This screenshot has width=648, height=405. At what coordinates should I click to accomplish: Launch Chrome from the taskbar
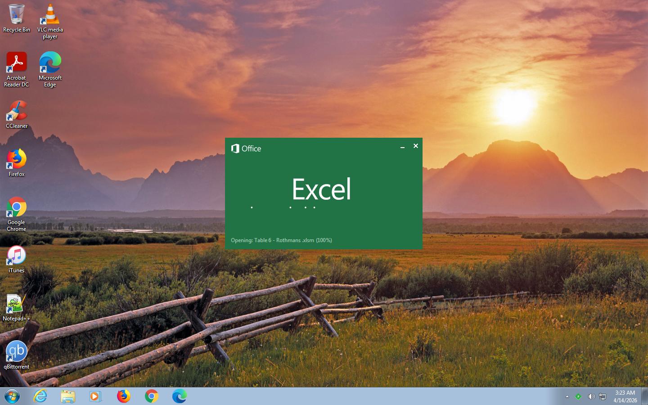(x=152, y=396)
